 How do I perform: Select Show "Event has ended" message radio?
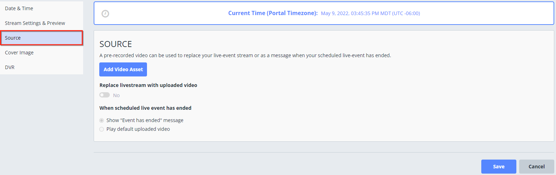click(x=102, y=120)
